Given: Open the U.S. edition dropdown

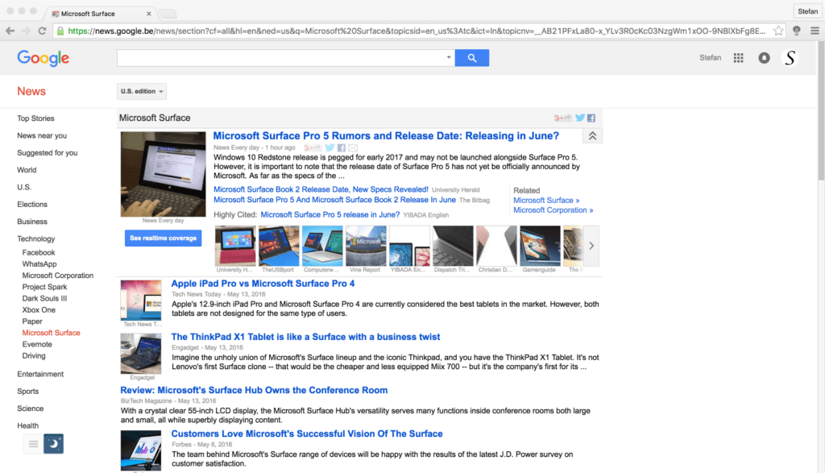Looking at the screenshot, I should [142, 92].
